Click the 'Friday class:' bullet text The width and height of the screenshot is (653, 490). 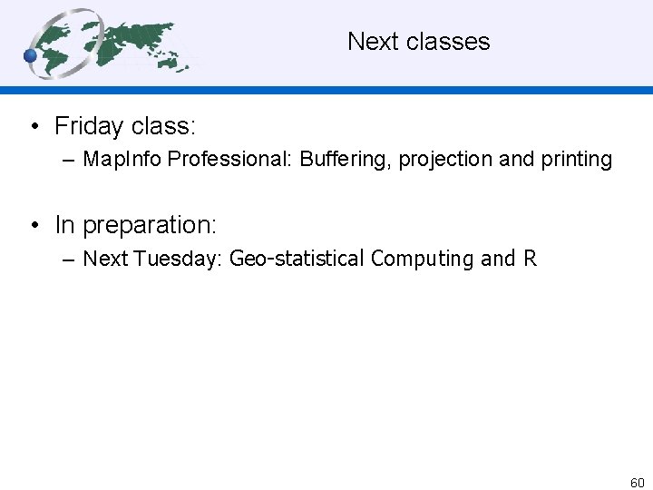[125, 125]
